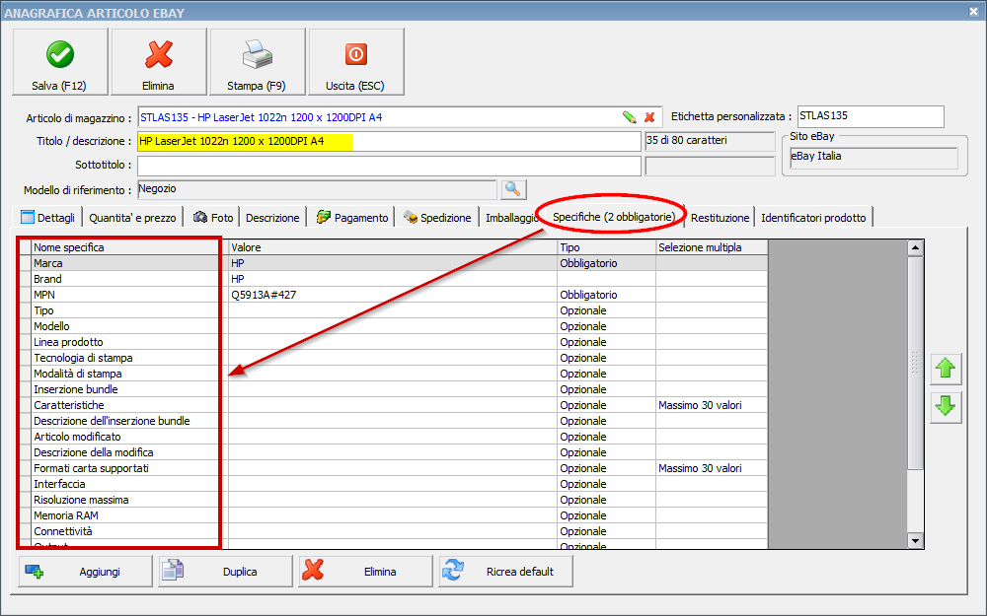Click the Sito eBay Italia field

873,157
